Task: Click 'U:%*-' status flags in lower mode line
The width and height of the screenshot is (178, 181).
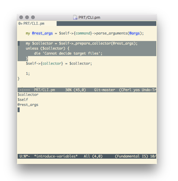Action: click(25, 156)
